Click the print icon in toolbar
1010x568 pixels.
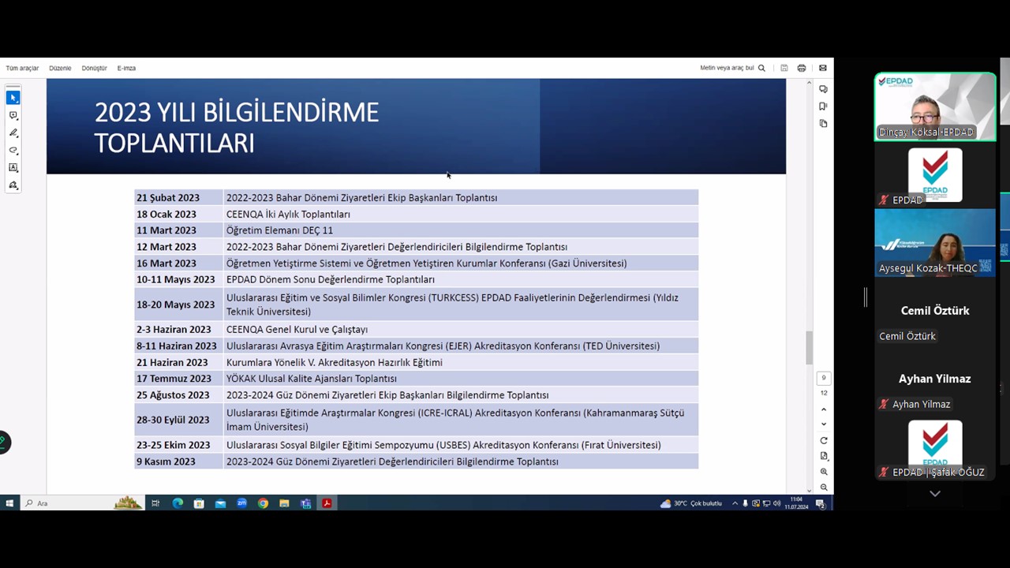coord(802,69)
